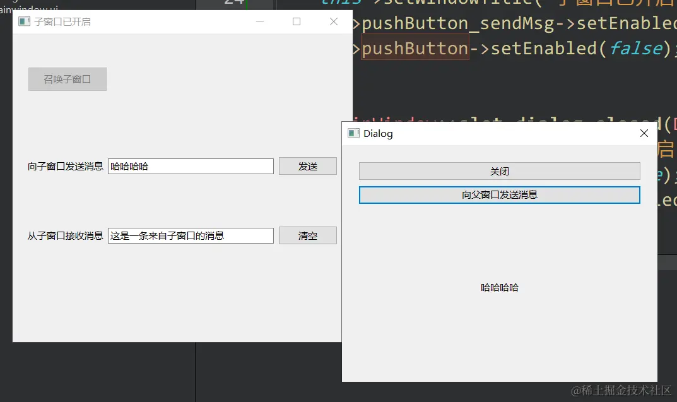Click pushButton_sendMsg code line in editor
The height and width of the screenshot is (402, 677).
515,23
